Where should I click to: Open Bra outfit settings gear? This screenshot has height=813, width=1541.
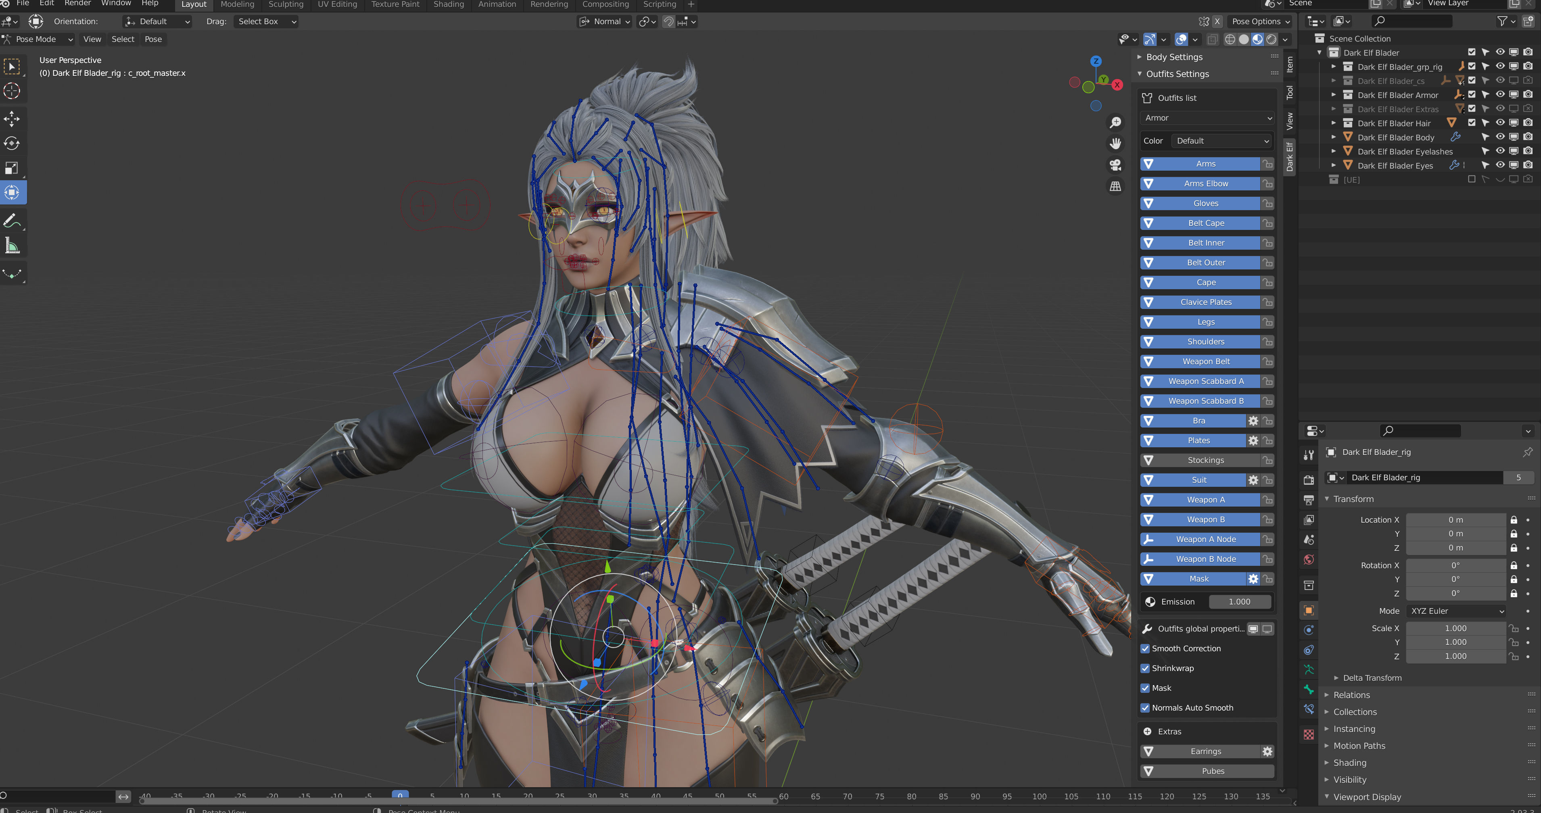1253,421
